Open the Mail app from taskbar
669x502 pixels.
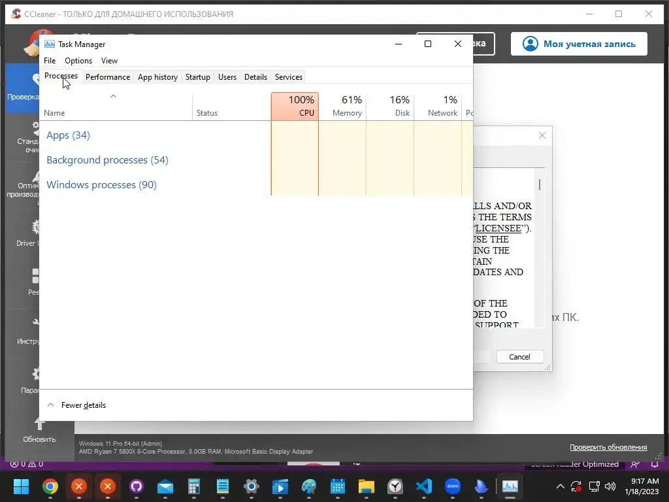[x=165, y=486]
